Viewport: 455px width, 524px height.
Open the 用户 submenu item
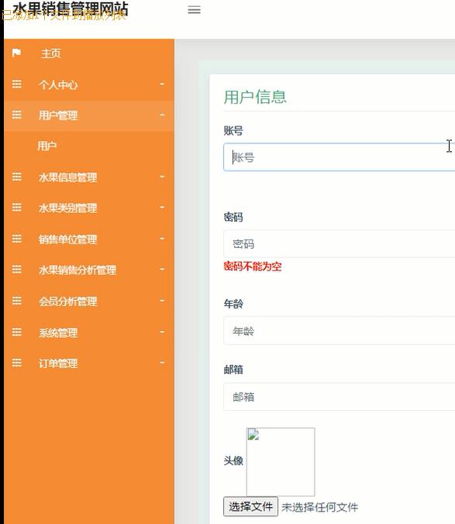pos(47,146)
